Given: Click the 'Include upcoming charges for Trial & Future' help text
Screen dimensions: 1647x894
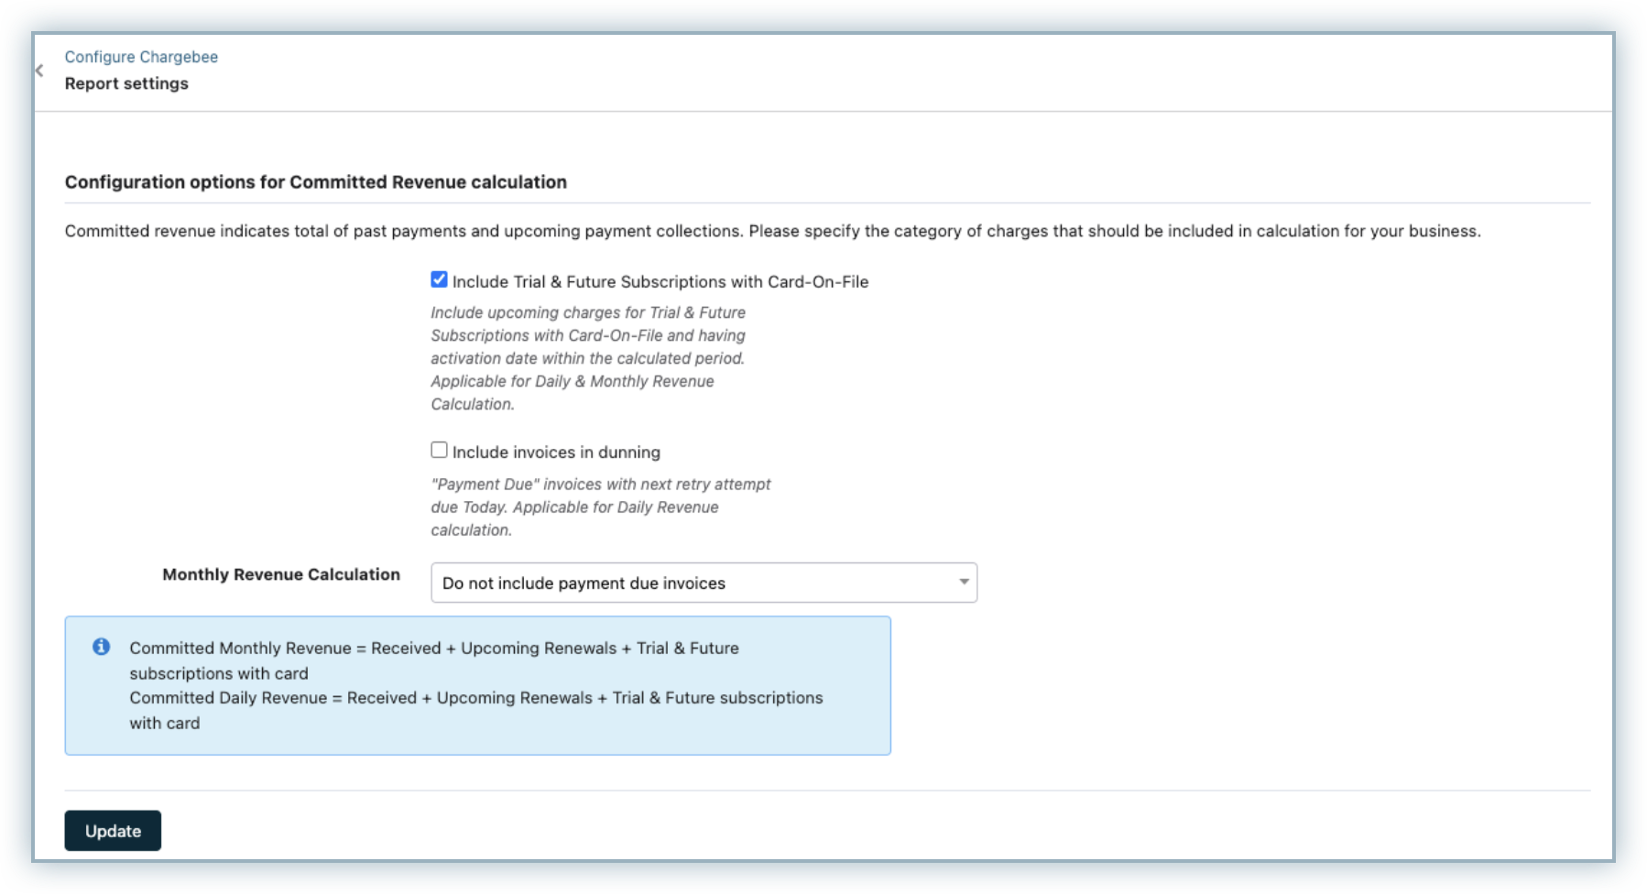Looking at the screenshot, I should tap(588, 312).
